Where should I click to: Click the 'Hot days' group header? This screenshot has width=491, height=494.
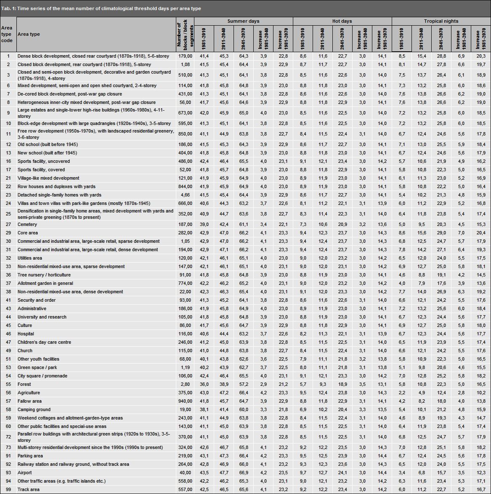(342, 21)
